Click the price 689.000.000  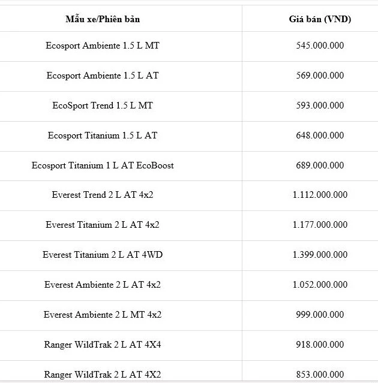coord(320,165)
